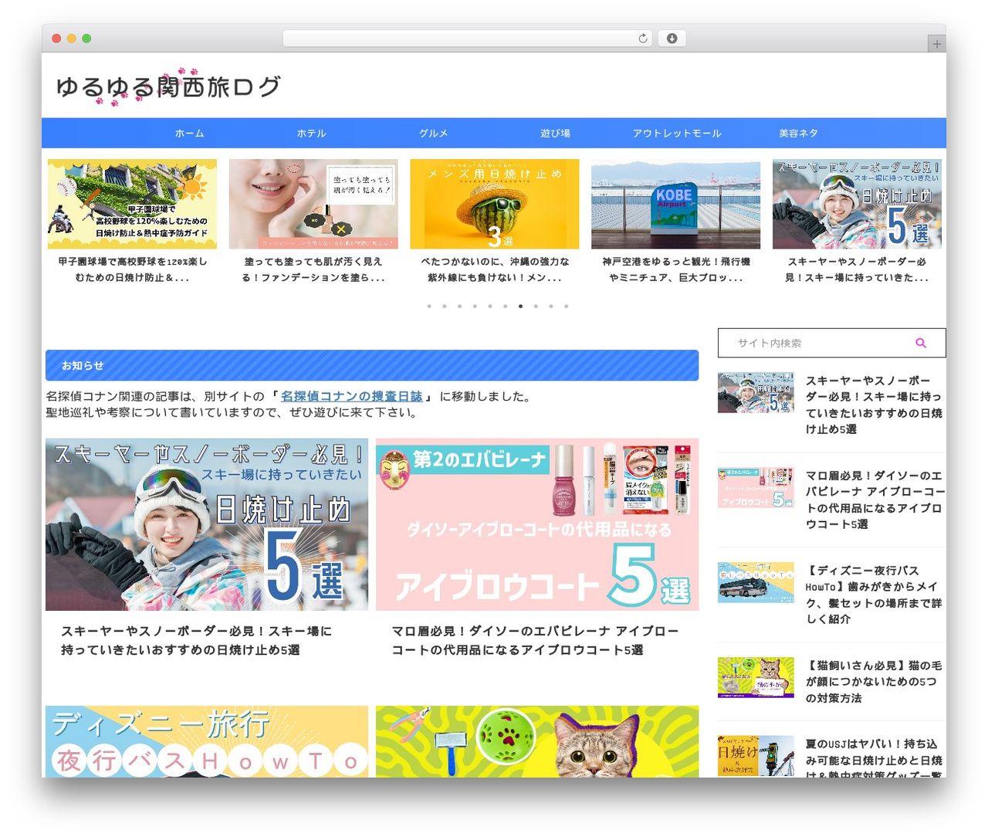
Task: Open sidebar USJ 日焼け thumbnail
Action: click(x=756, y=756)
